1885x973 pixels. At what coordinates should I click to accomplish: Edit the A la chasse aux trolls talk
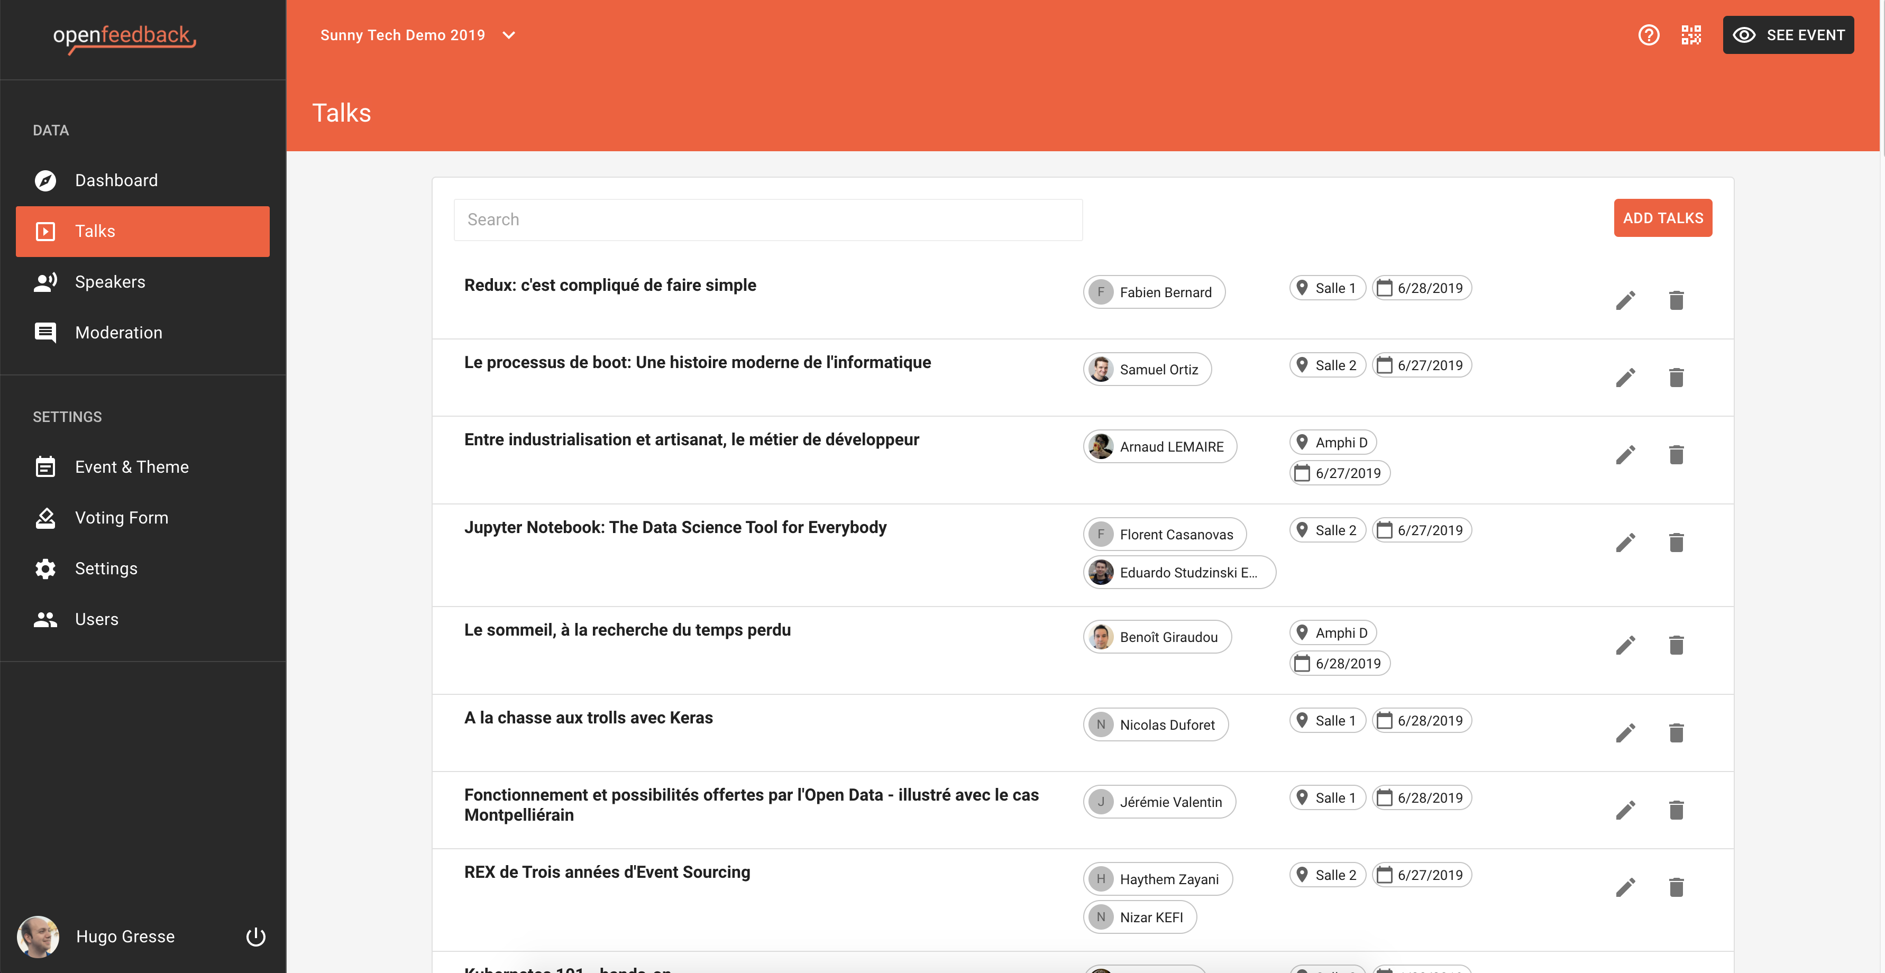coord(1625,733)
